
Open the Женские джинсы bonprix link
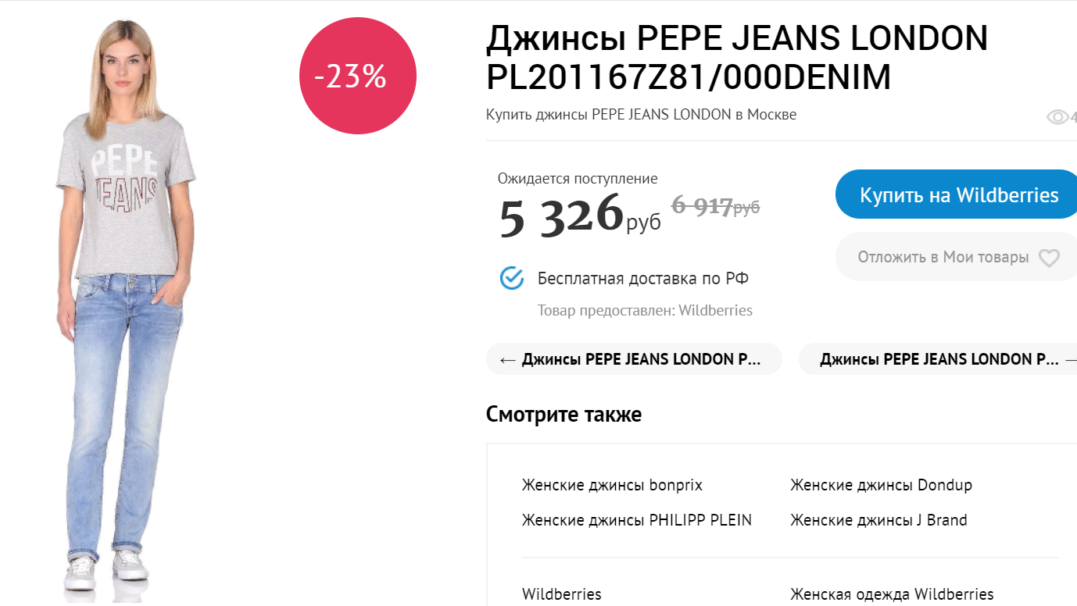[612, 485]
